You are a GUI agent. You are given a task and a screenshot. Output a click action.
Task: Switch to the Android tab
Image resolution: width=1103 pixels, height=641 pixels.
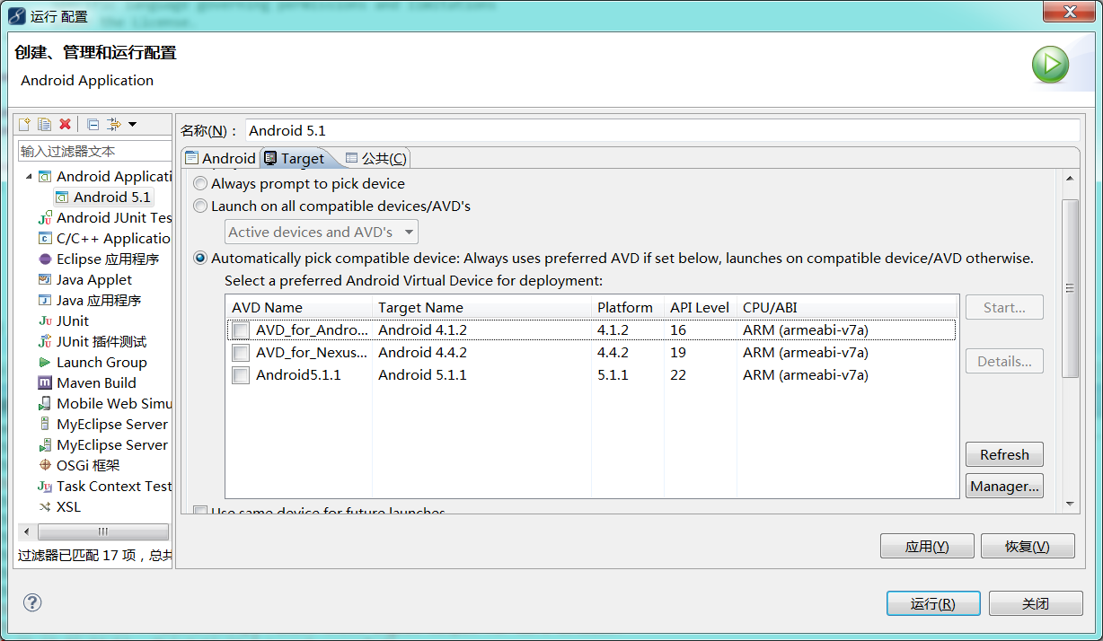tap(220, 158)
